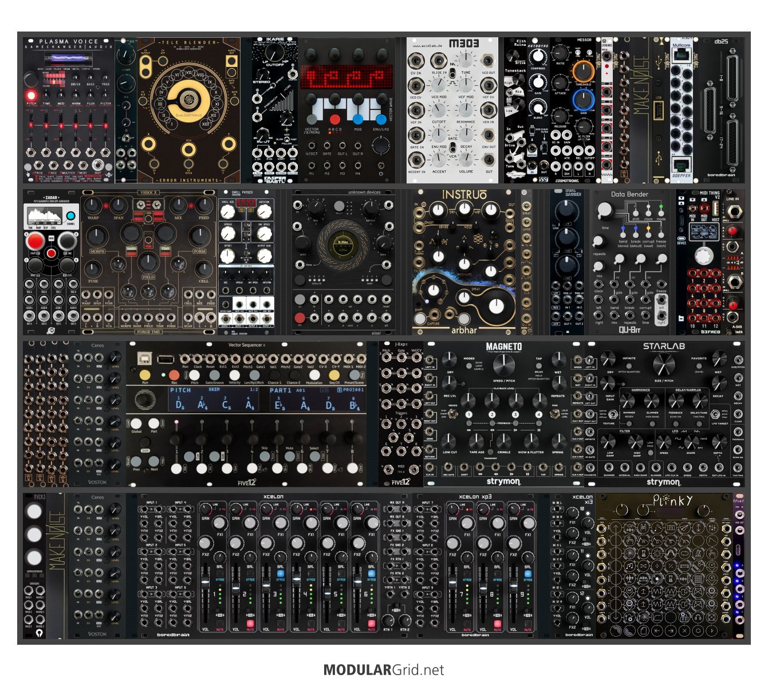
Task: Unmute channel 2 with its lit MUTE button
Action: tap(250, 623)
